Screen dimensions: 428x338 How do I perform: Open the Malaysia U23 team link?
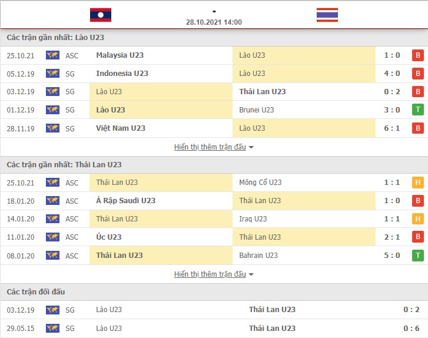(x=120, y=55)
